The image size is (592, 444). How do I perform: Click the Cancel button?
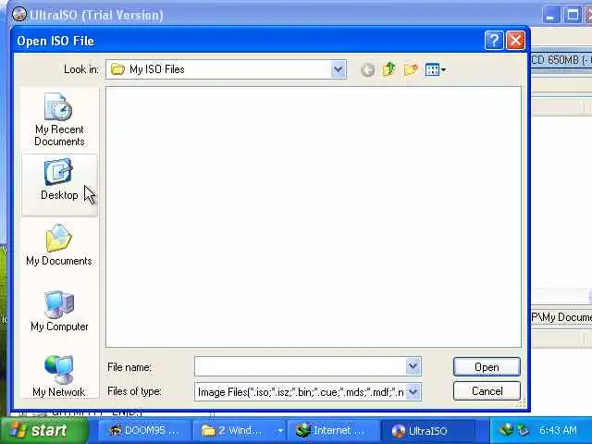(487, 391)
